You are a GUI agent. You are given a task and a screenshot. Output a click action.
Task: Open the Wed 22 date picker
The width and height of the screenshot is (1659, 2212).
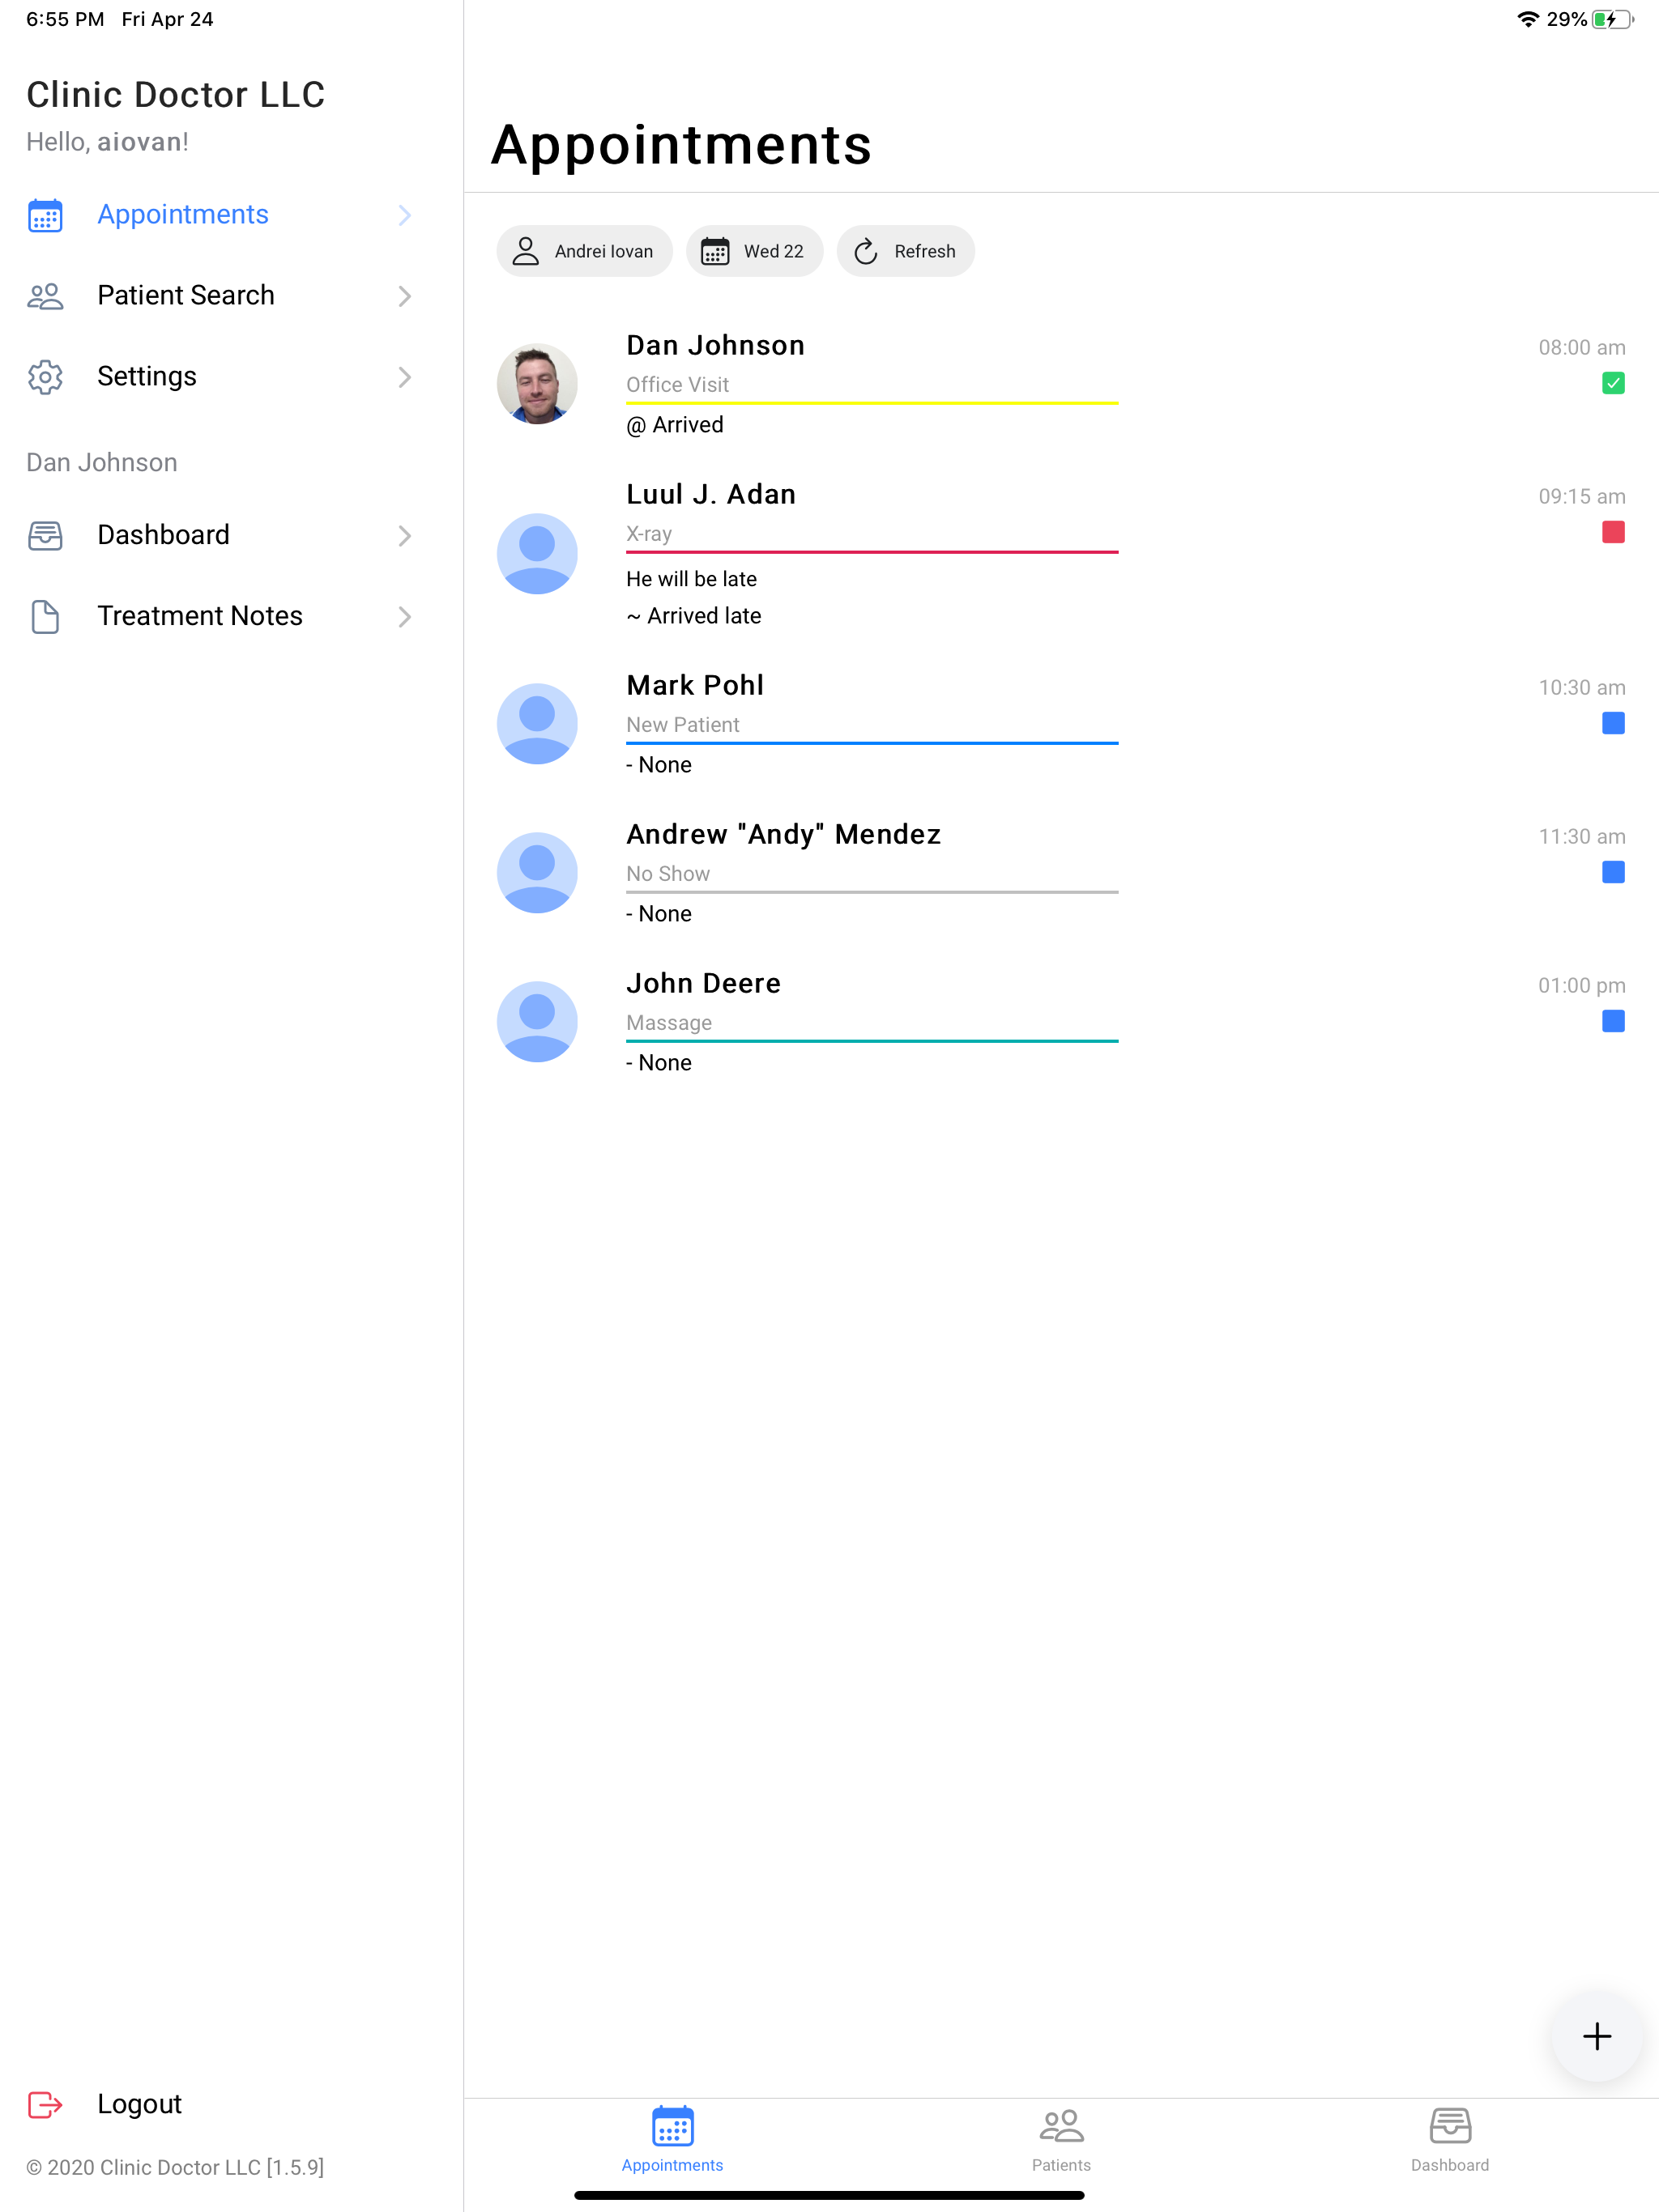point(754,251)
